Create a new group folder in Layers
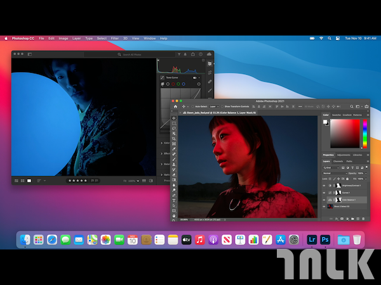 (352, 218)
